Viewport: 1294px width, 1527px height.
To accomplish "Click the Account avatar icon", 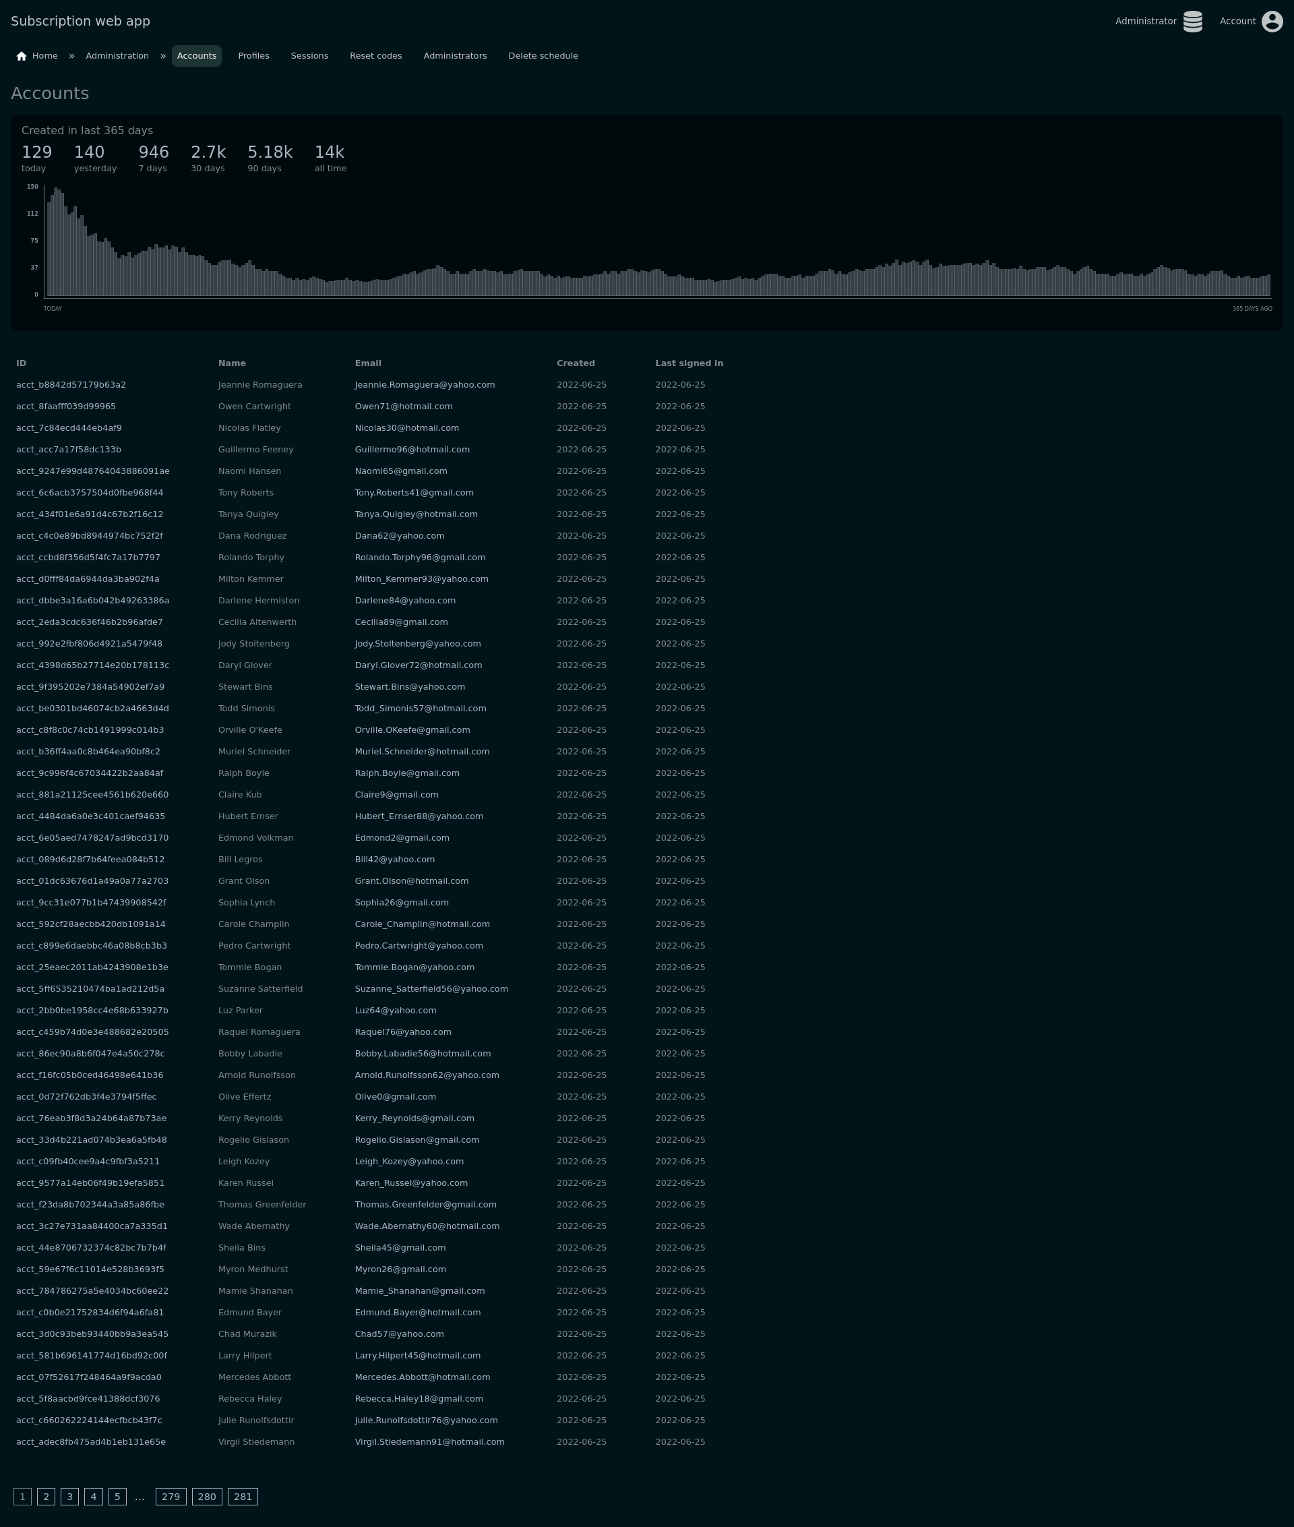I will point(1271,22).
